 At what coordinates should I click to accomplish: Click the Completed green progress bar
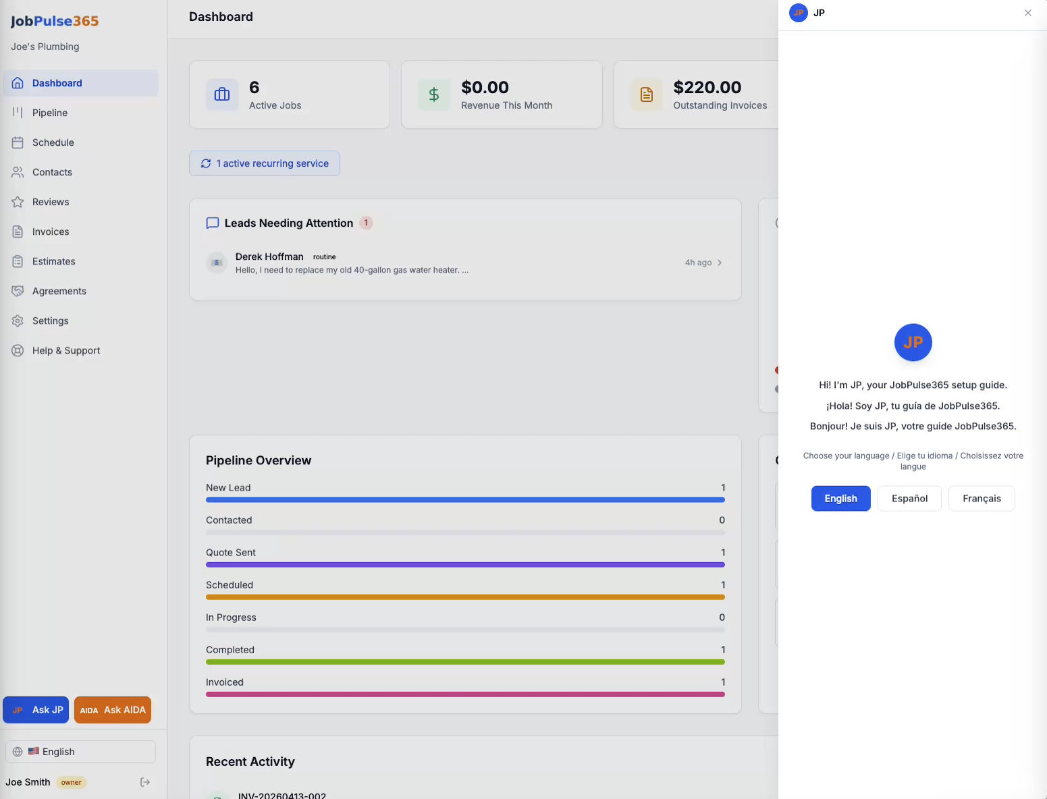[465, 662]
